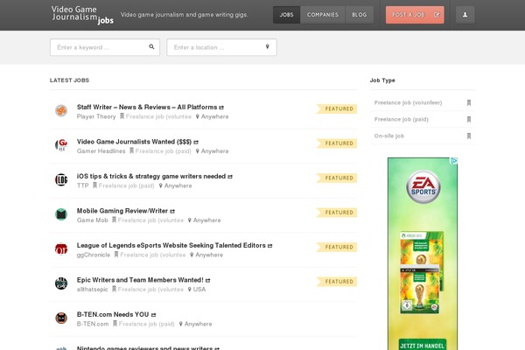Click the search magnifier icon in keyword field
525x350 pixels.
pyautogui.click(x=151, y=47)
